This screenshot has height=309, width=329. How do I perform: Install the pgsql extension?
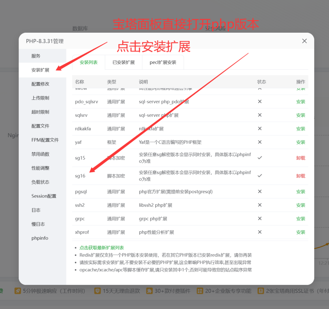coord(301,192)
